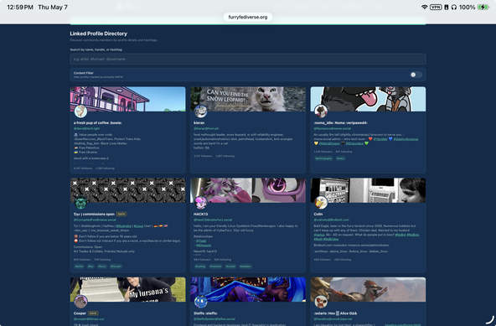Click Steffo's blue avatar icon
496x326 pixels.
(x=200, y=302)
